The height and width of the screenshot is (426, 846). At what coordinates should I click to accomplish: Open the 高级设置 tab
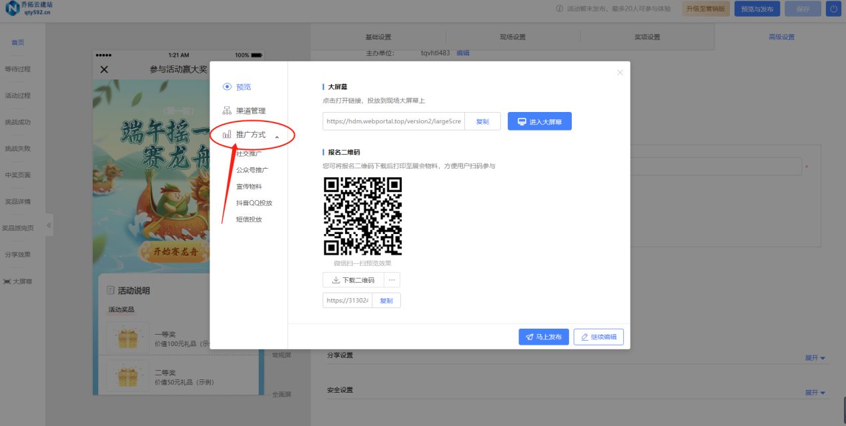(x=782, y=37)
